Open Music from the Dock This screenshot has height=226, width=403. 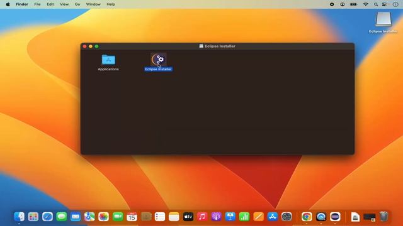pos(202,217)
